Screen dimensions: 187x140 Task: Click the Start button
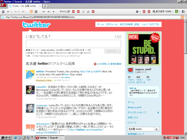pyautogui.click(x=6, y=138)
